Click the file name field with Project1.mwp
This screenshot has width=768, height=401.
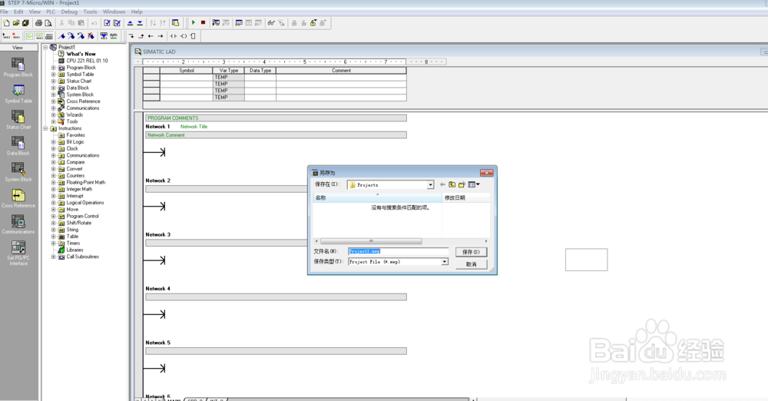398,251
